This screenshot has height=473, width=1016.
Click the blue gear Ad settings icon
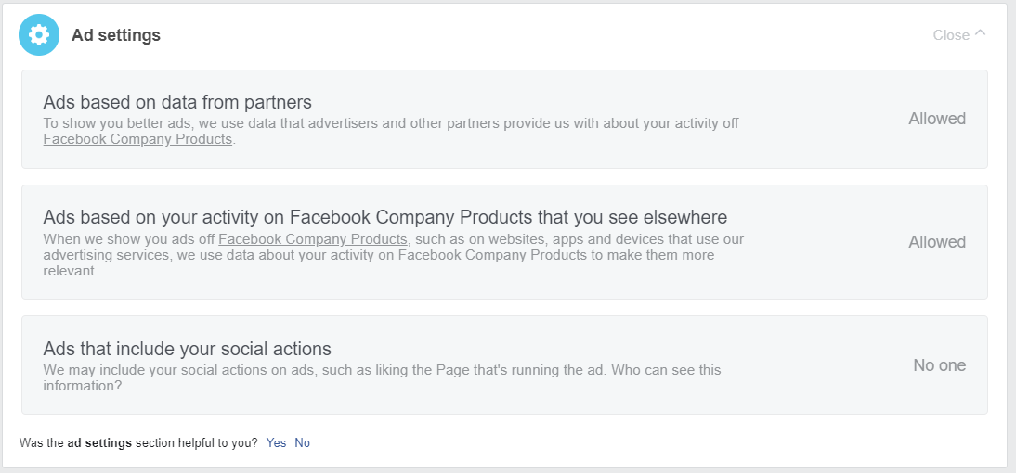(x=38, y=35)
